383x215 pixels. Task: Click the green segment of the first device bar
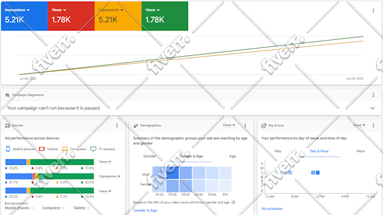coord(62,162)
